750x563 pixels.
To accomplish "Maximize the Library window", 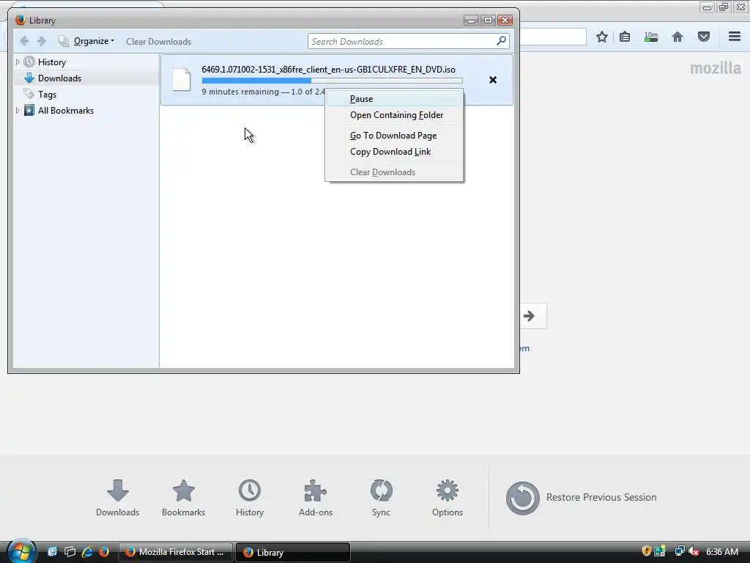I will 488,20.
